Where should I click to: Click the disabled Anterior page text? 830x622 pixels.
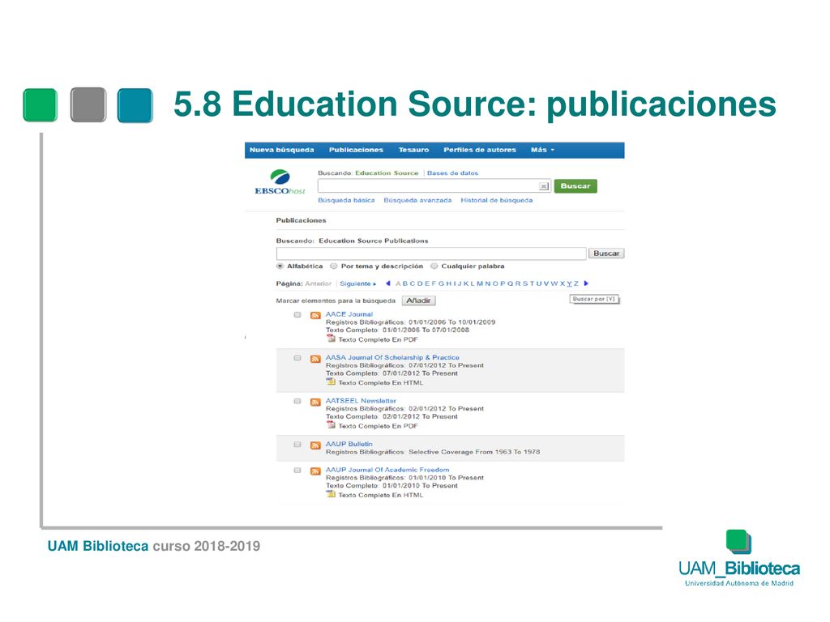(318, 284)
